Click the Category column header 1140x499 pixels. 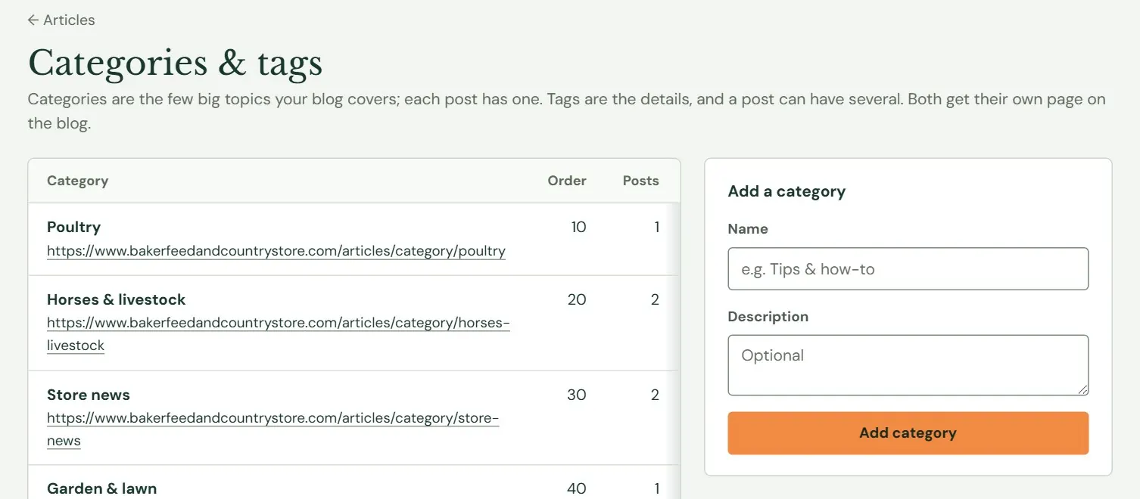tap(77, 181)
